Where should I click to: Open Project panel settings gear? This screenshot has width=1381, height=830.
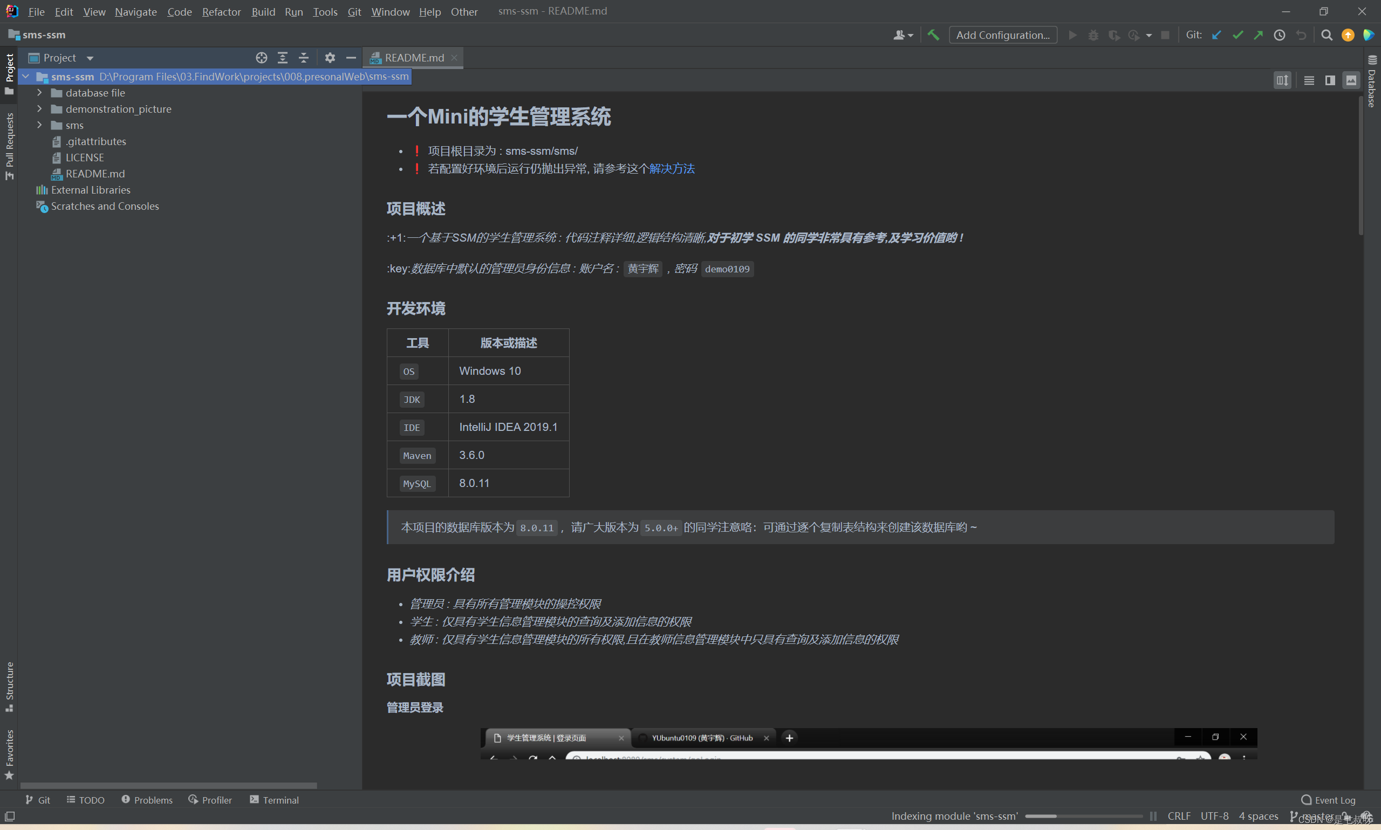tap(330, 58)
